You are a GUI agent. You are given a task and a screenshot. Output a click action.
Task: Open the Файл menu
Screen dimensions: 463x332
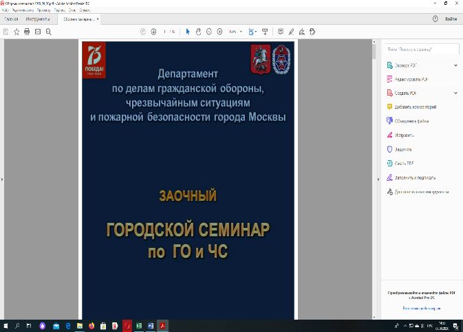pyautogui.click(x=5, y=10)
